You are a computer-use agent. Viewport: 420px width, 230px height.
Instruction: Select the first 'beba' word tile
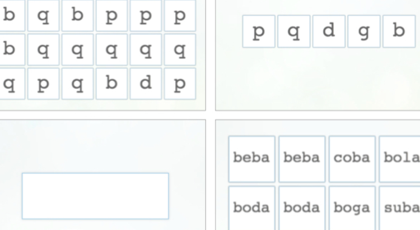[251, 158]
